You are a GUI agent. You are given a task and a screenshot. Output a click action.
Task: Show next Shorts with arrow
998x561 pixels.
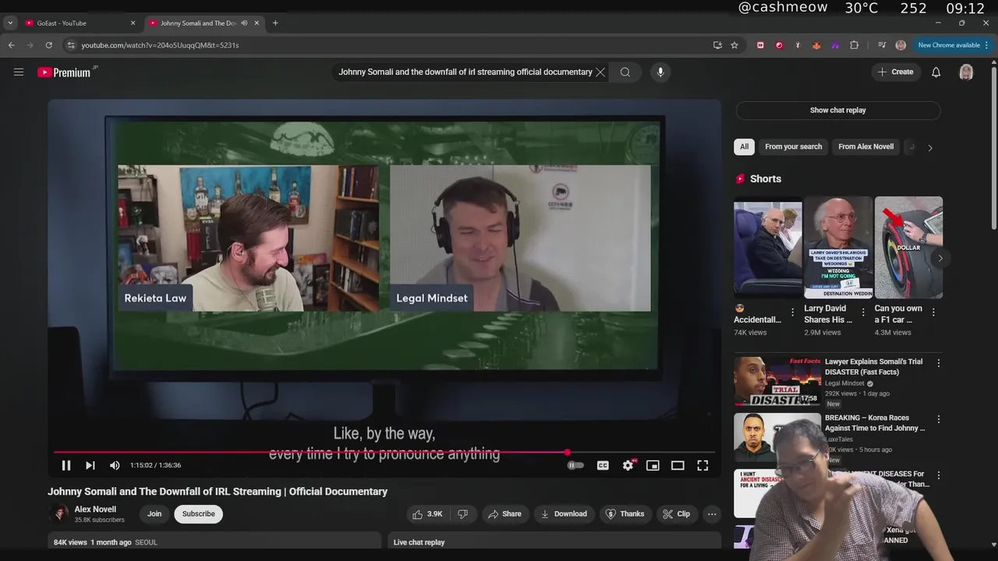coord(940,258)
